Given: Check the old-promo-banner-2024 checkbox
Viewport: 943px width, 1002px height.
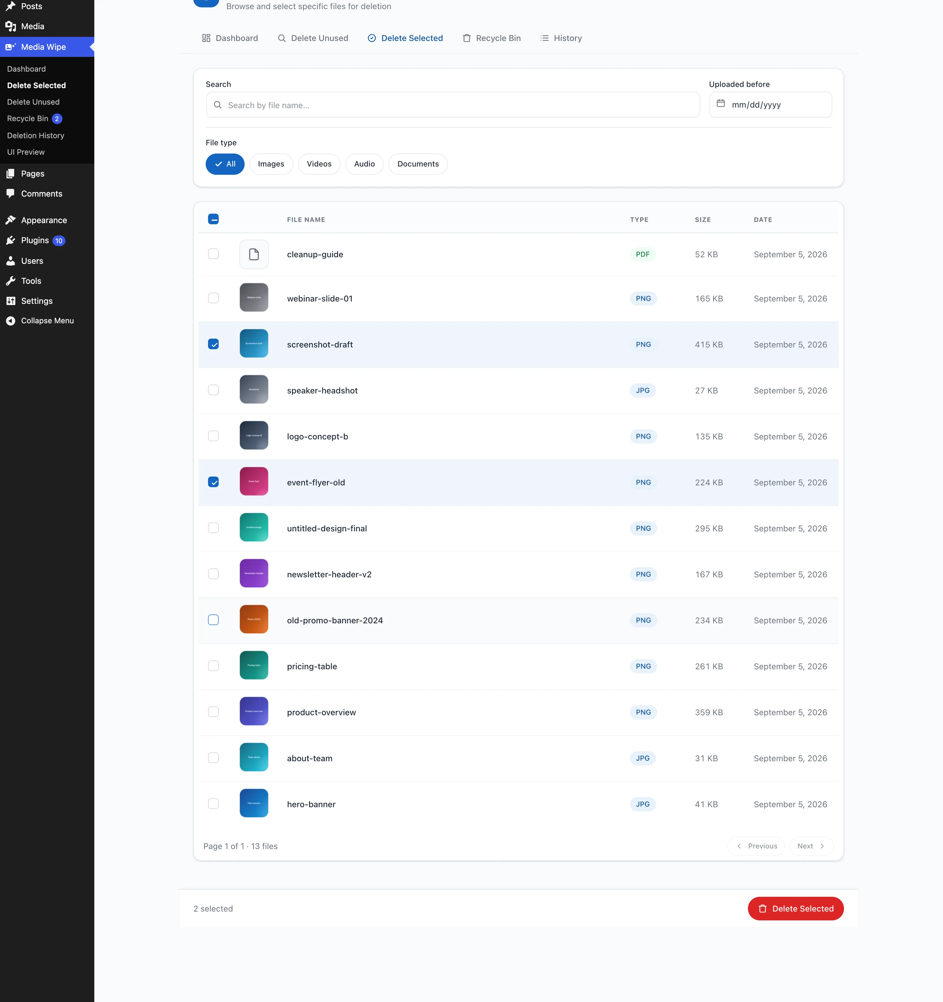Looking at the screenshot, I should pyautogui.click(x=213, y=620).
